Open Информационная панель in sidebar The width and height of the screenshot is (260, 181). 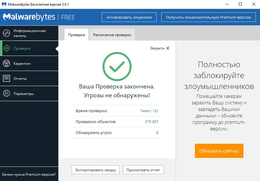[29, 33]
